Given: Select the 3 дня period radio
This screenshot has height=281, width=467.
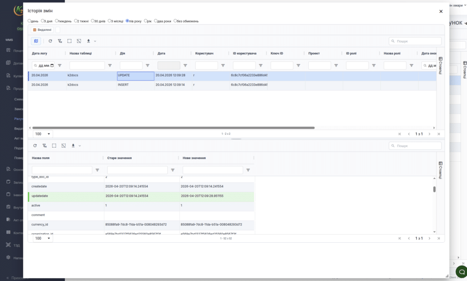Looking at the screenshot, I should point(42,21).
